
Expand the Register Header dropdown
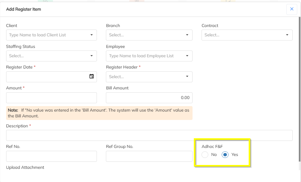click(x=187, y=77)
